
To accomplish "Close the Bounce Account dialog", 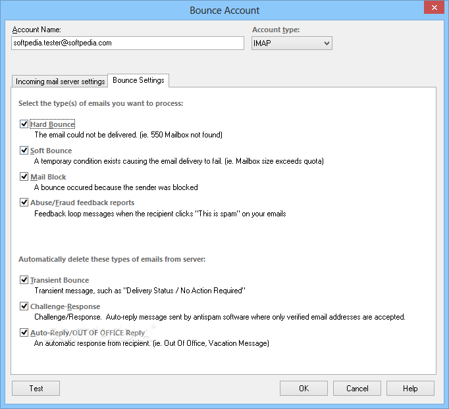I will [x=434, y=8].
